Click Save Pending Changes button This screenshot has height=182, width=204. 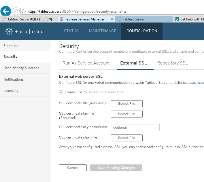[x=116, y=168]
